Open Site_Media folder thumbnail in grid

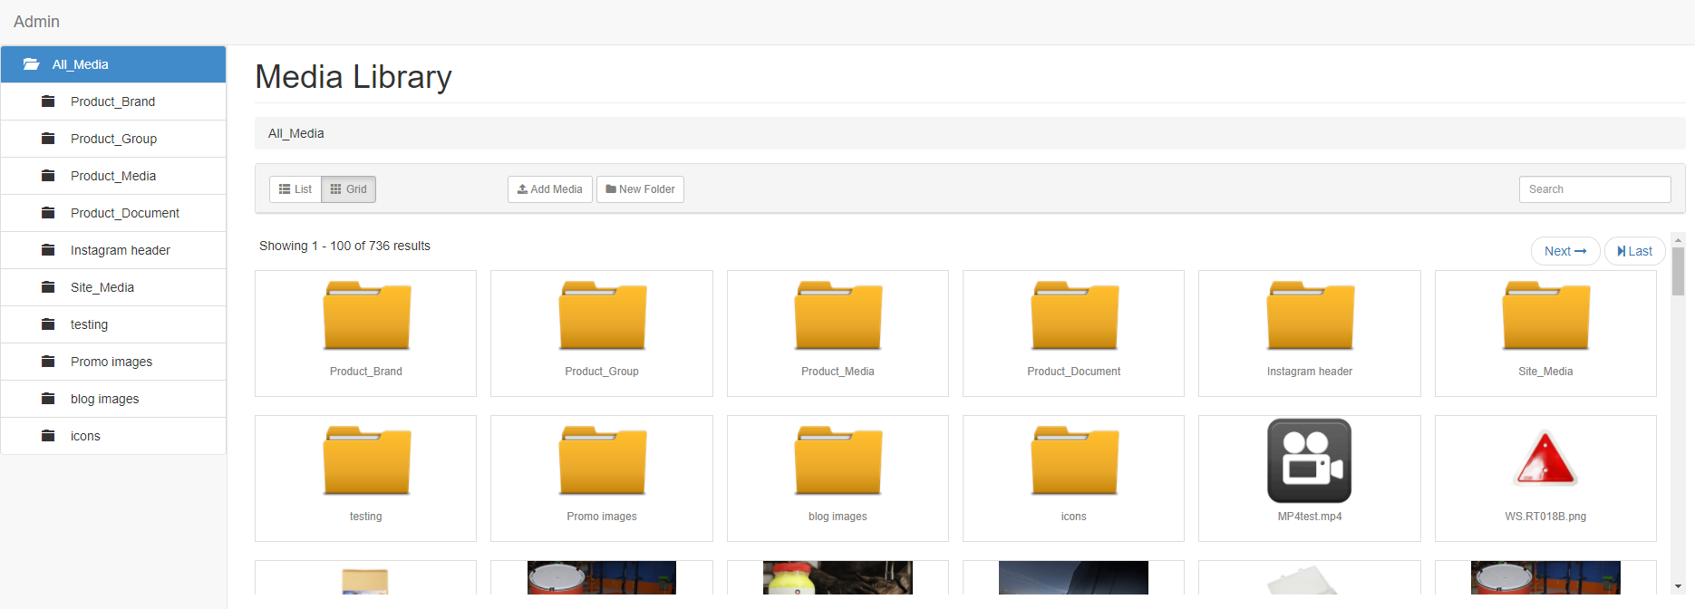click(x=1545, y=315)
